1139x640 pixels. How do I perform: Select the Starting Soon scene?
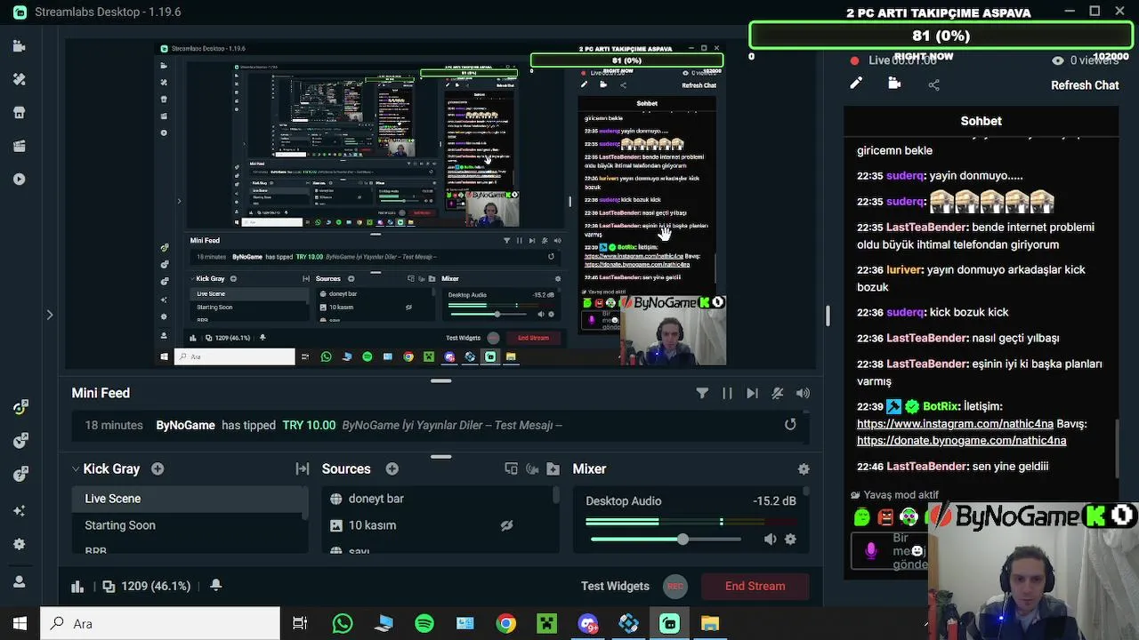pyautogui.click(x=189, y=525)
